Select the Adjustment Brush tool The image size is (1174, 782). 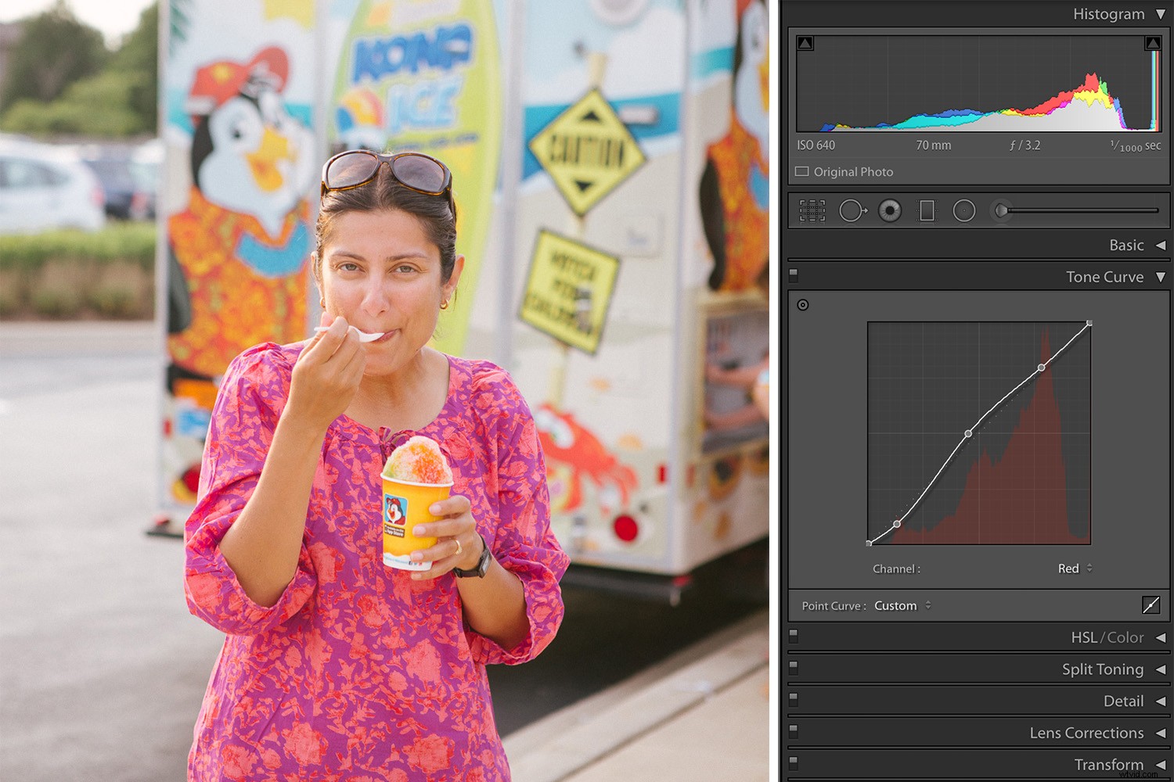click(x=1000, y=210)
